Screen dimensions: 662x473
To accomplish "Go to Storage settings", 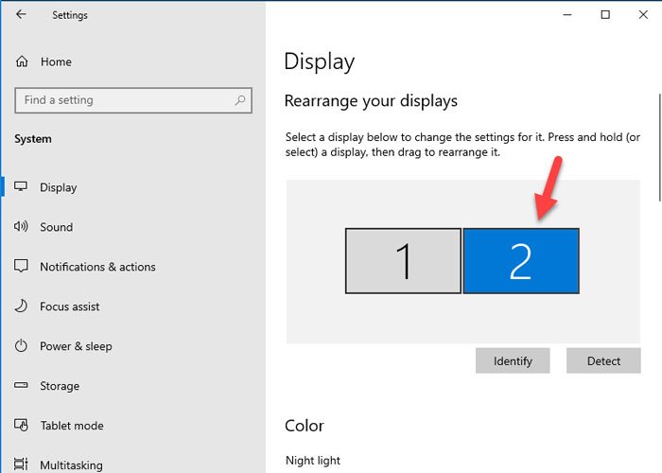I will pos(59,386).
